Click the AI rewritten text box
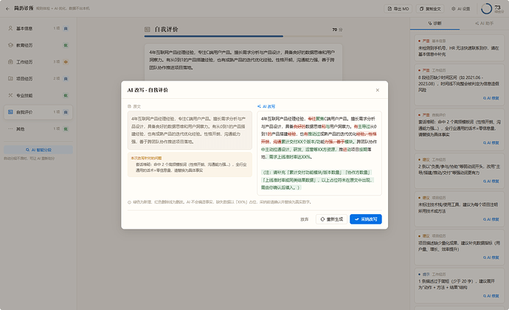Screen dimensions: 509x310 pos(319,153)
